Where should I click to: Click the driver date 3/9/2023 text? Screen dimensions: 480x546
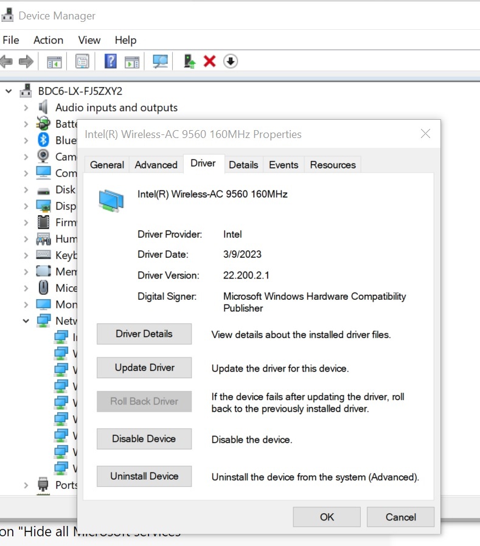pyautogui.click(x=242, y=254)
